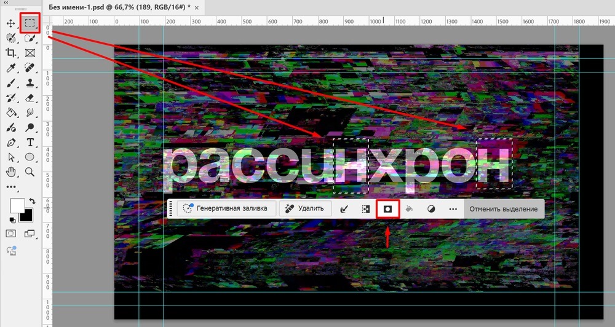Image resolution: width=615 pixels, height=327 pixels.
Task: Swap foreground and background colors
Action: click(31, 202)
